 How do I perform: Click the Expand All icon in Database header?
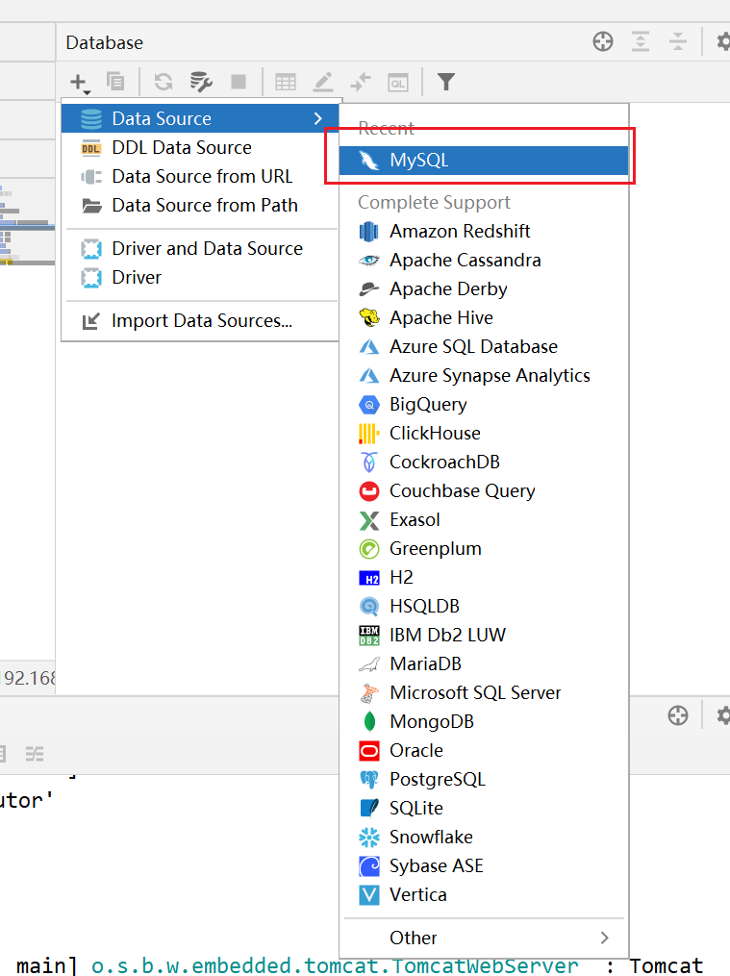[x=641, y=41]
